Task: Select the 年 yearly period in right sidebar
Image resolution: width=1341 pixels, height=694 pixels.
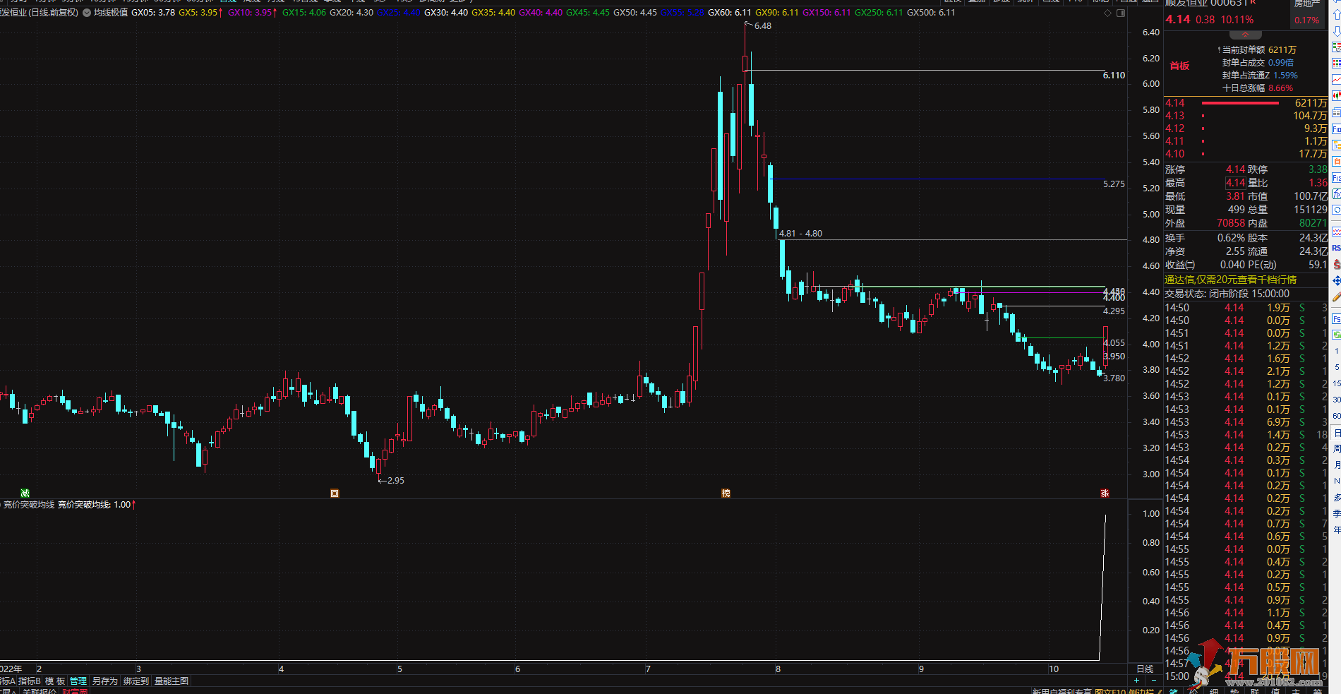Action: coord(1336,530)
